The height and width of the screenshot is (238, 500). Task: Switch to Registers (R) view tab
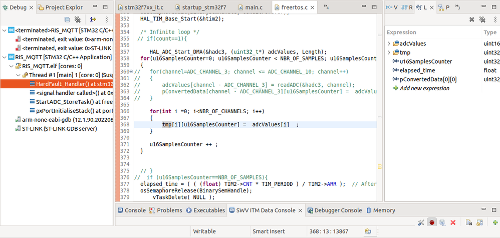click(407, 8)
